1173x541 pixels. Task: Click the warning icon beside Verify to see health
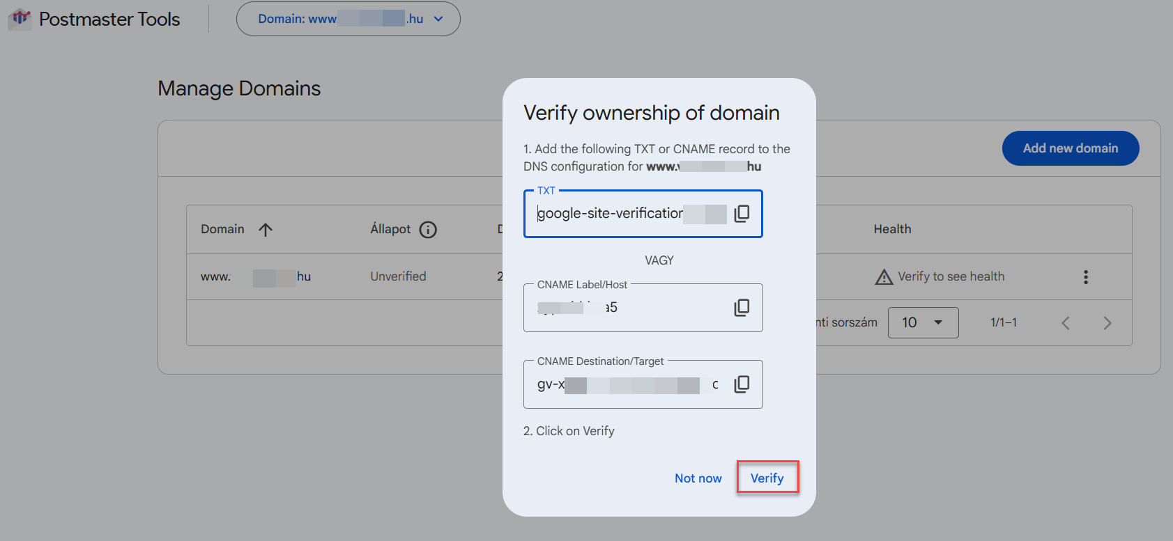[x=884, y=277]
